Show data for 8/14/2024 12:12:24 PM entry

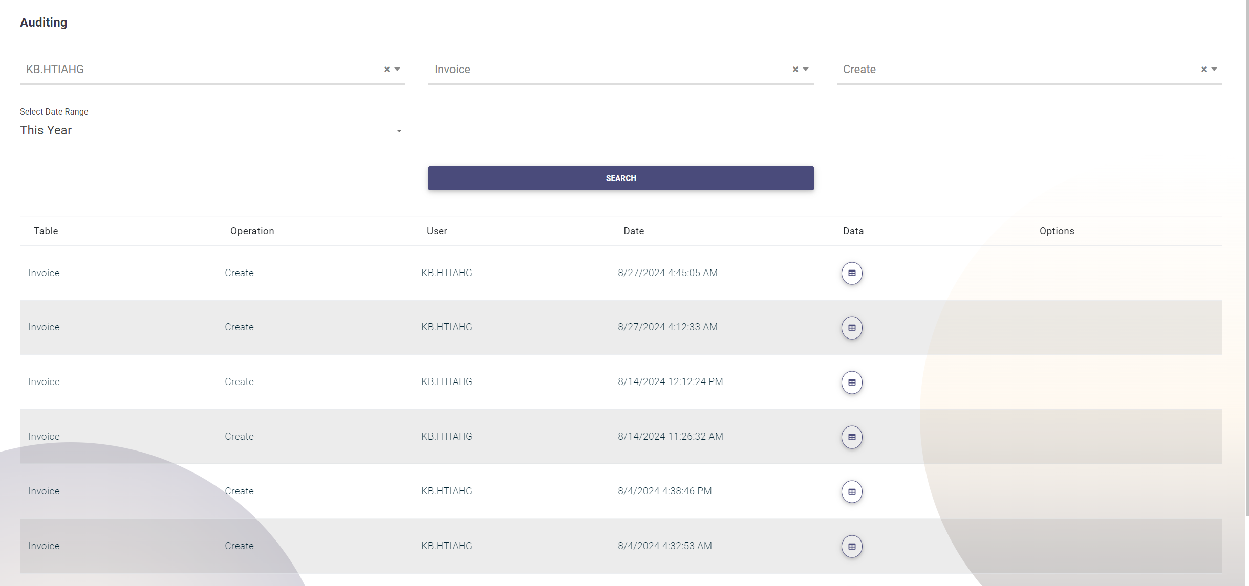852,382
